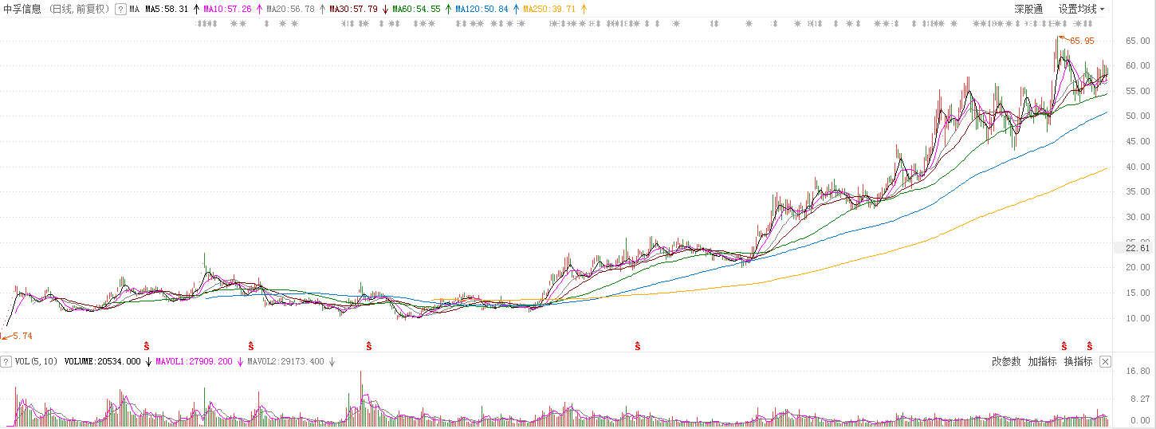
Task: Click the 深股通 label
Action: (x=1028, y=10)
